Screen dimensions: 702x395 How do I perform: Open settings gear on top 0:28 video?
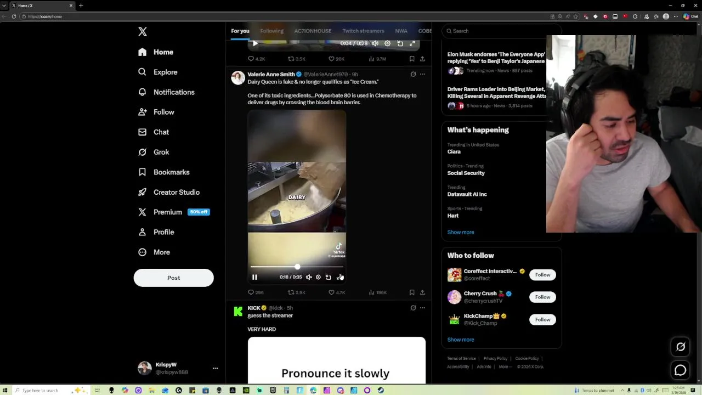click(x=387, y=43)
